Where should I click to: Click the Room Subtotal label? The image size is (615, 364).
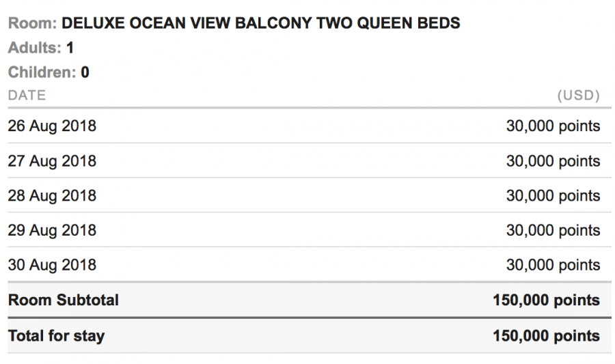[x=64, y=300]
